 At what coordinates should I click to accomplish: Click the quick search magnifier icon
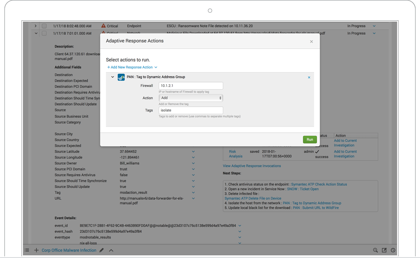coord(375,250)
